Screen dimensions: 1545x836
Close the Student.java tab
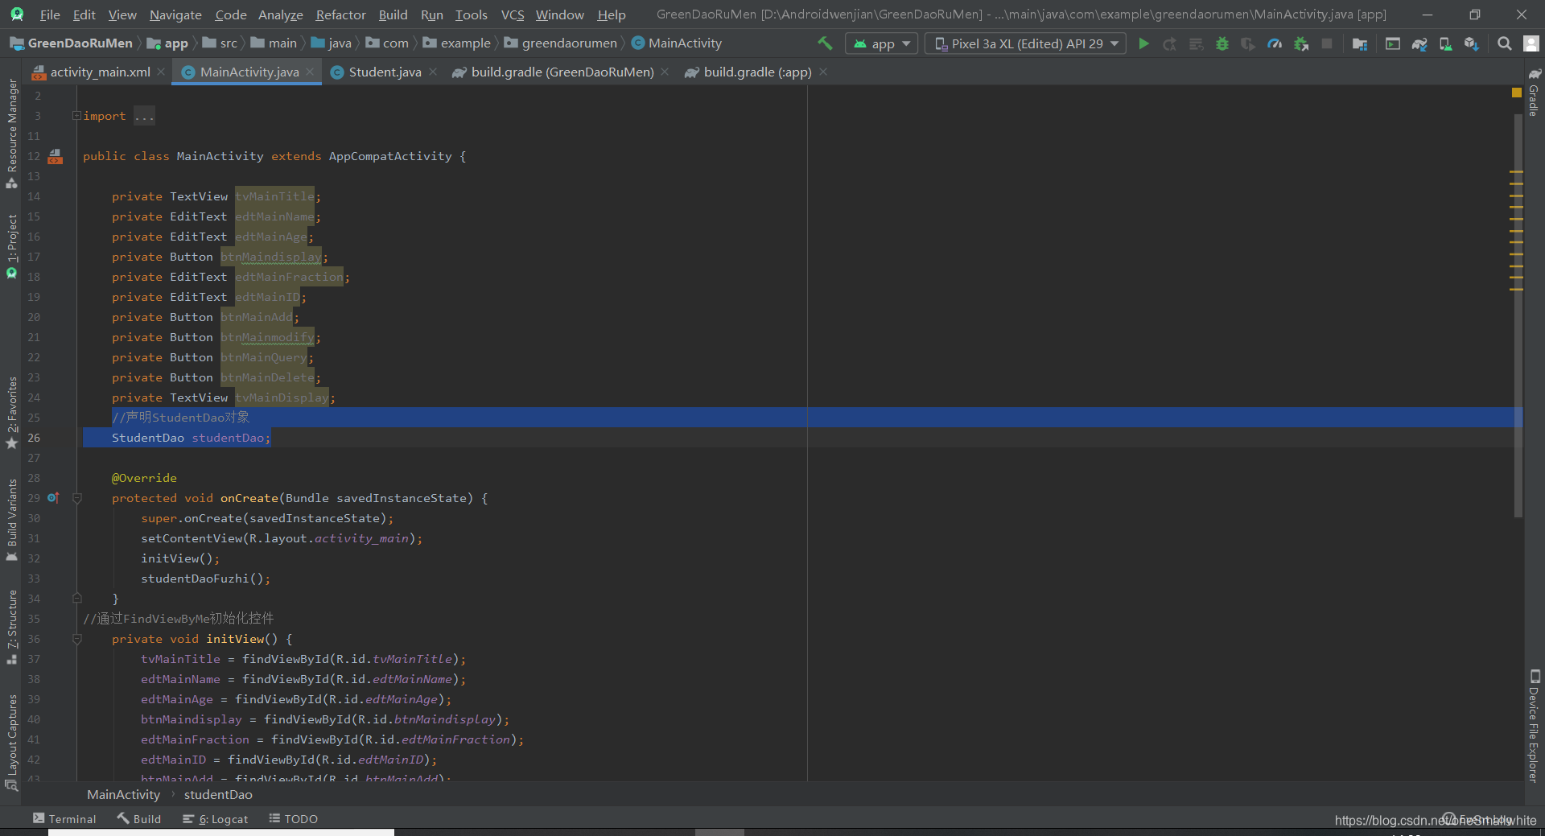(x=433, y=72)
